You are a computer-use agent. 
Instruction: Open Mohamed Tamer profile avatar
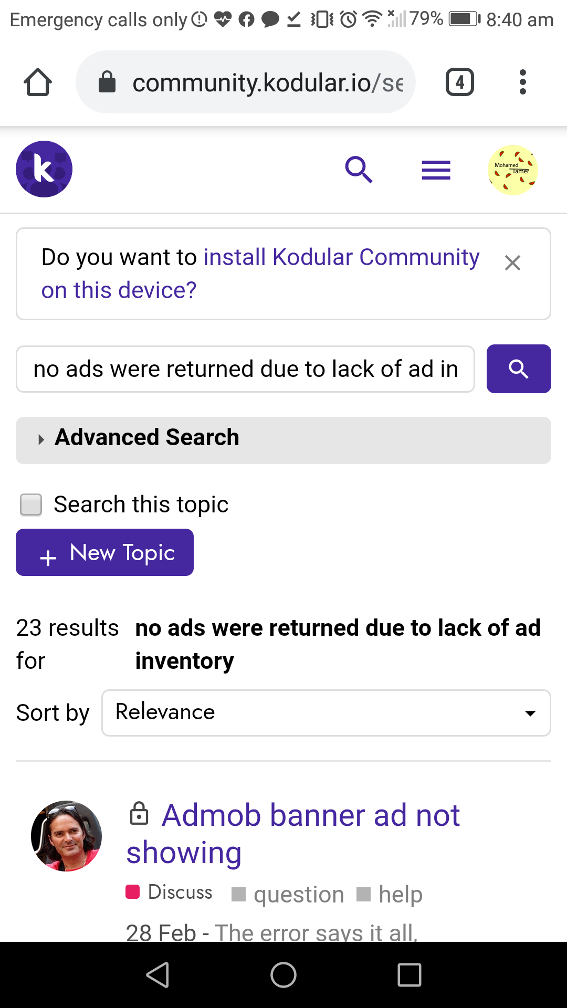tap(513, 170)
